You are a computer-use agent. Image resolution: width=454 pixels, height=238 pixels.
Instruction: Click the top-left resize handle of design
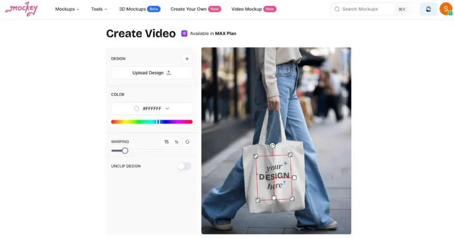click(256, 156)
